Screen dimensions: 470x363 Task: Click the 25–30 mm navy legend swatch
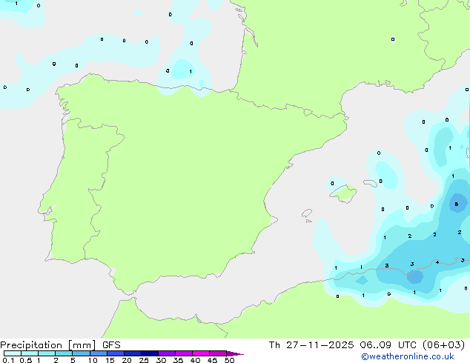click(150, 353)
